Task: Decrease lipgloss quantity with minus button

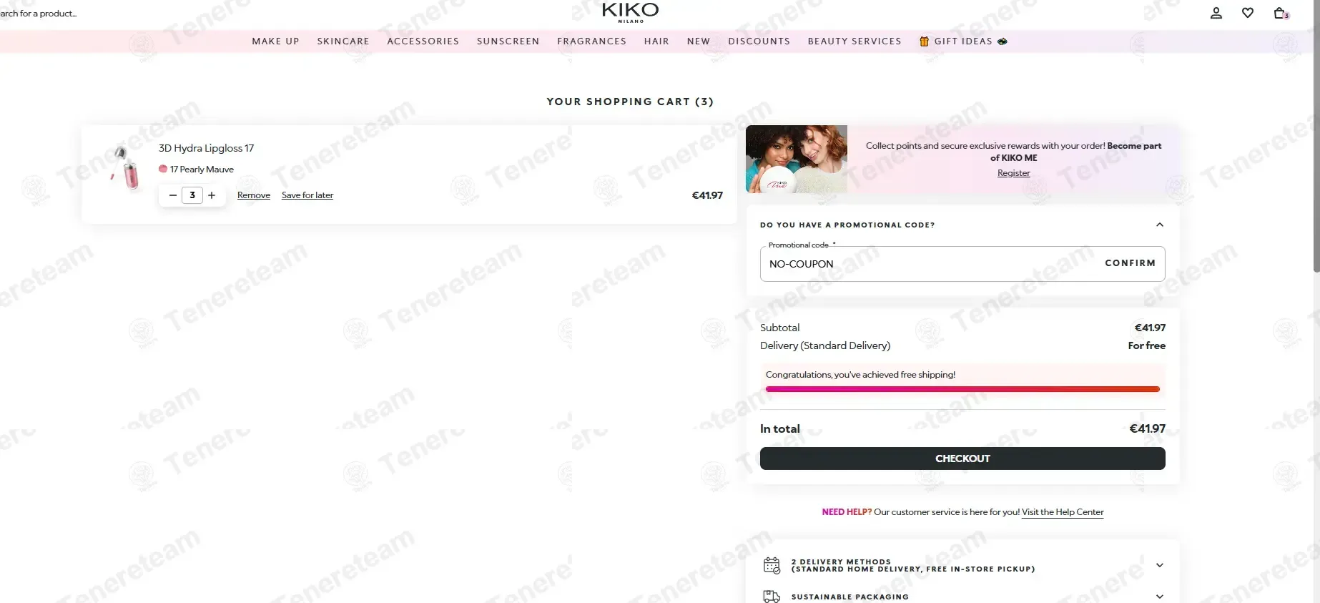Action: pyautogui.click(x=172, y=195)
